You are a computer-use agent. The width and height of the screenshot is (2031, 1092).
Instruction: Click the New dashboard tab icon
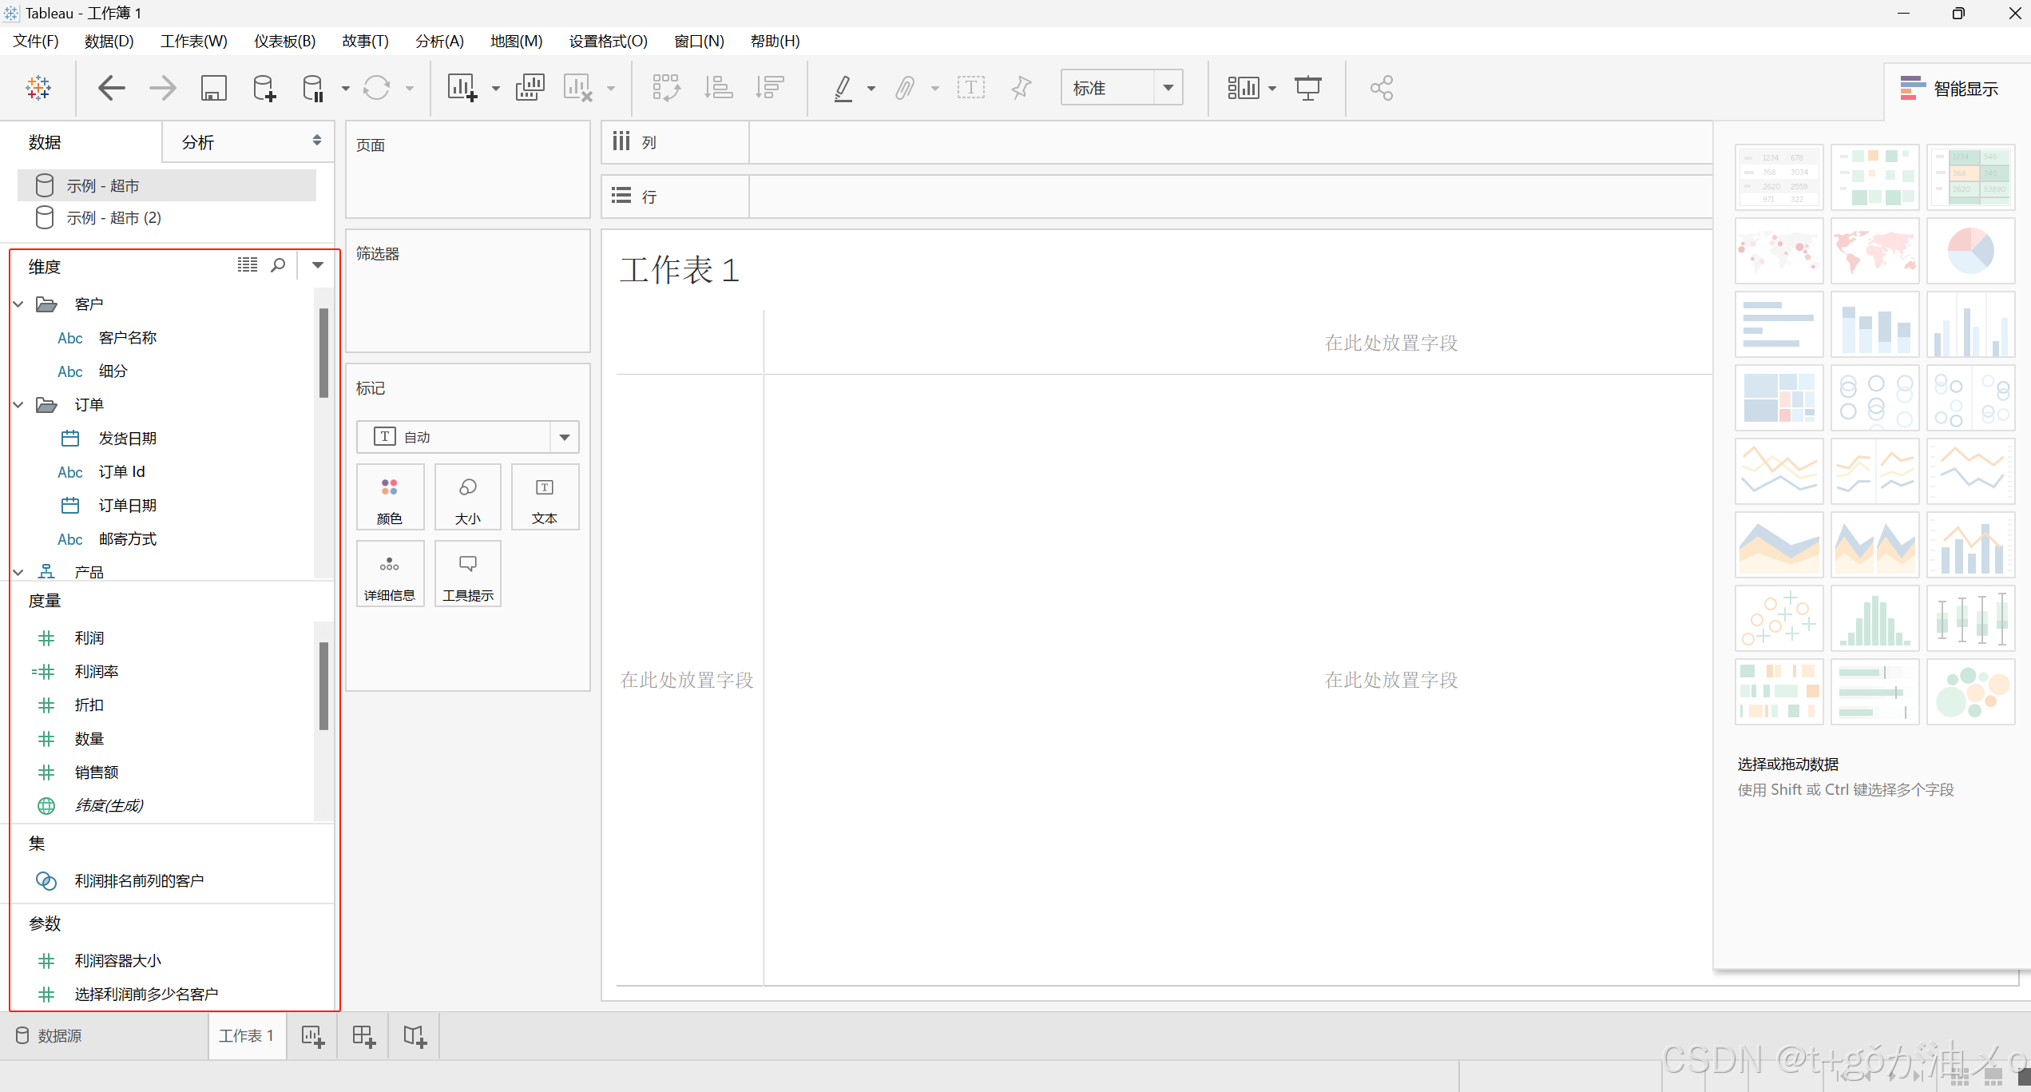click(x=363, y=1037)
